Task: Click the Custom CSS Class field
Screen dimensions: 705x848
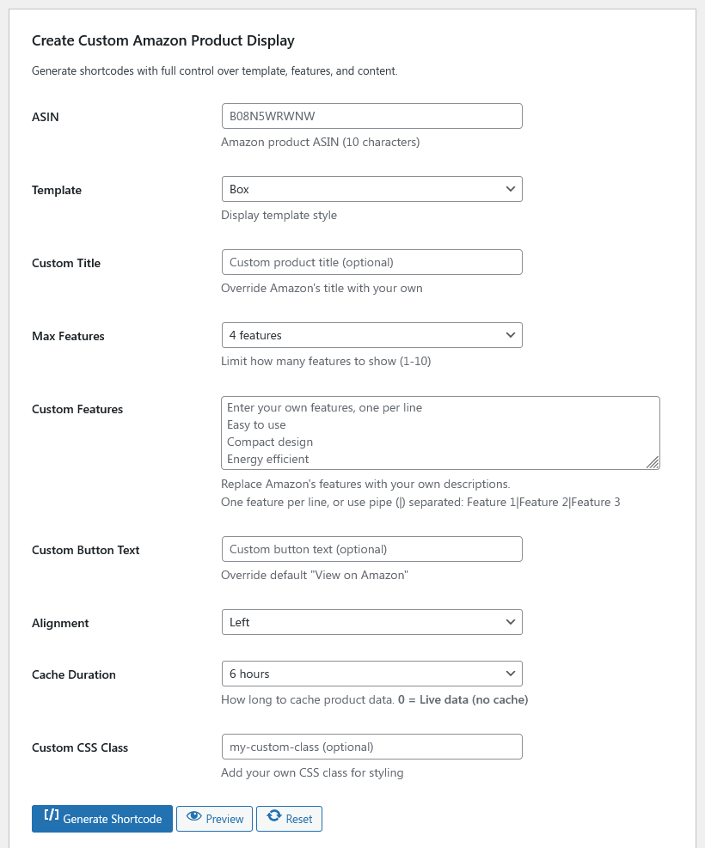Action: coord(371,746)
